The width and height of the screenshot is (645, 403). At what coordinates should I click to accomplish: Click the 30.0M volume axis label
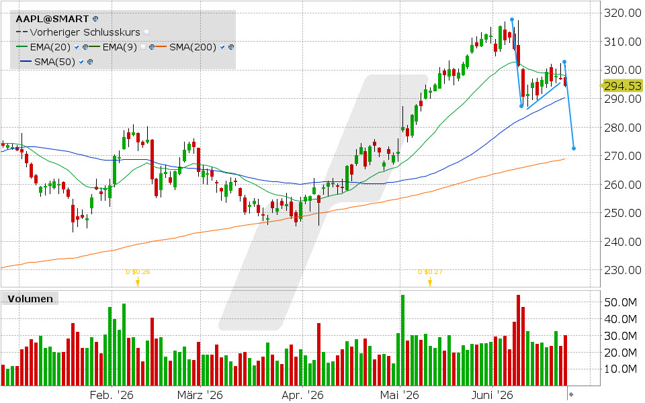tap(620, 336)
